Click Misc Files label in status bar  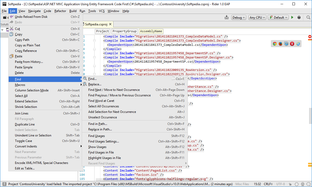242,184
